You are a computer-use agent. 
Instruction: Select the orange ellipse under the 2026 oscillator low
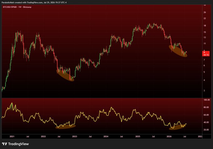click(177, 127)
